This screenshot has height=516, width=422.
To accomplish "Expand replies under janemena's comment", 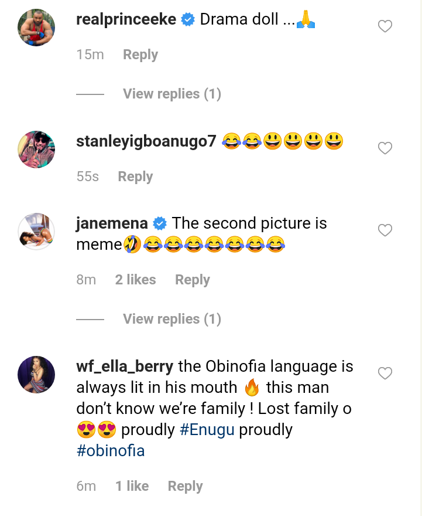I will [x=171, y=319].
